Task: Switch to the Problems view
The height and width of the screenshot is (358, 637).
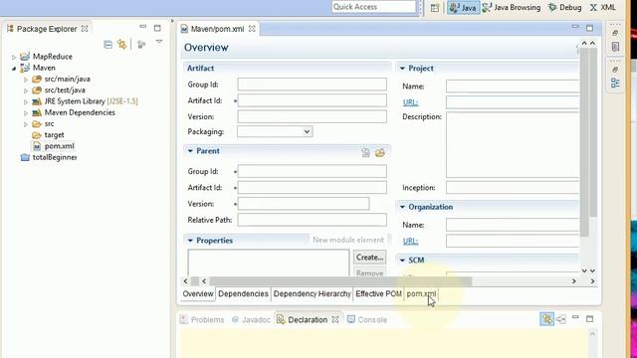Action: pos(202,320)
